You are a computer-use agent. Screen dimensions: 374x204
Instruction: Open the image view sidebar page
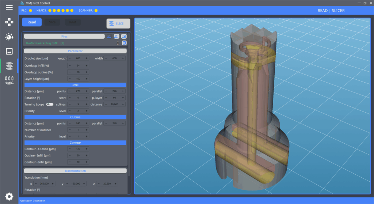coord(9,51)
